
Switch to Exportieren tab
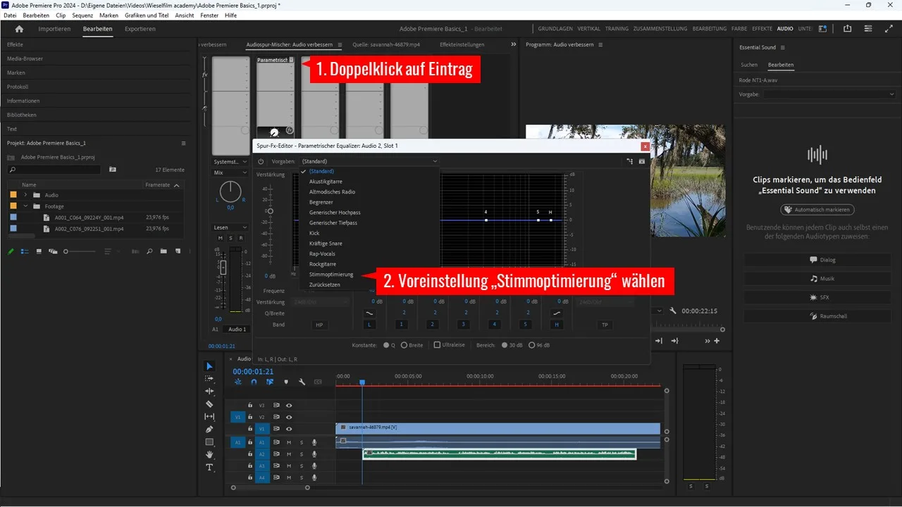[x=140, y=29]
